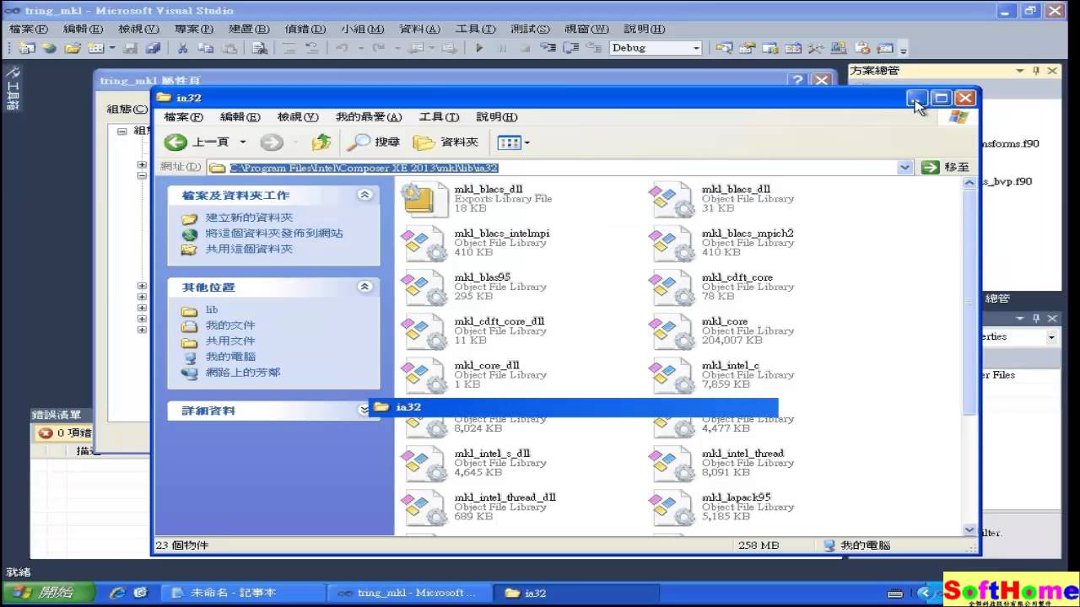Click the Redo icon in Visual Studio toolbar
This screenshot has width=1080, height=607.
(x=379, y=48)
